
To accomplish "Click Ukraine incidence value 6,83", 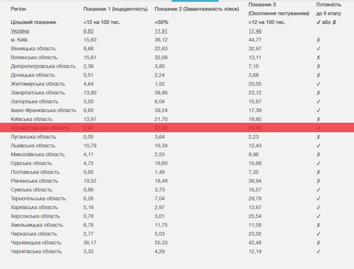I will click(x=88, y=31).
